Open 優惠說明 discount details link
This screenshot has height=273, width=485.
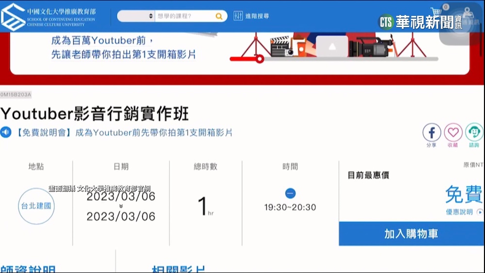click(x=459, y=212)
